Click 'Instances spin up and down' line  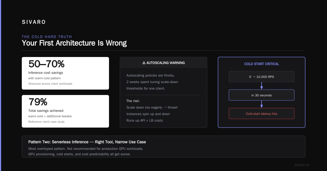click(148, 114)
